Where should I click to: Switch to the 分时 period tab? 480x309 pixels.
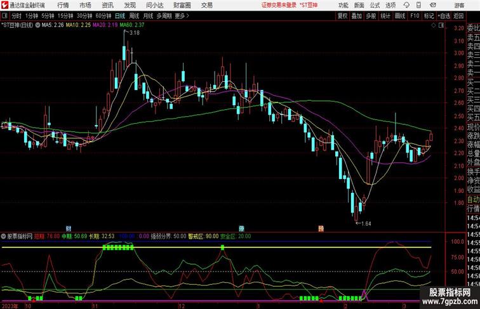(17, 16)
